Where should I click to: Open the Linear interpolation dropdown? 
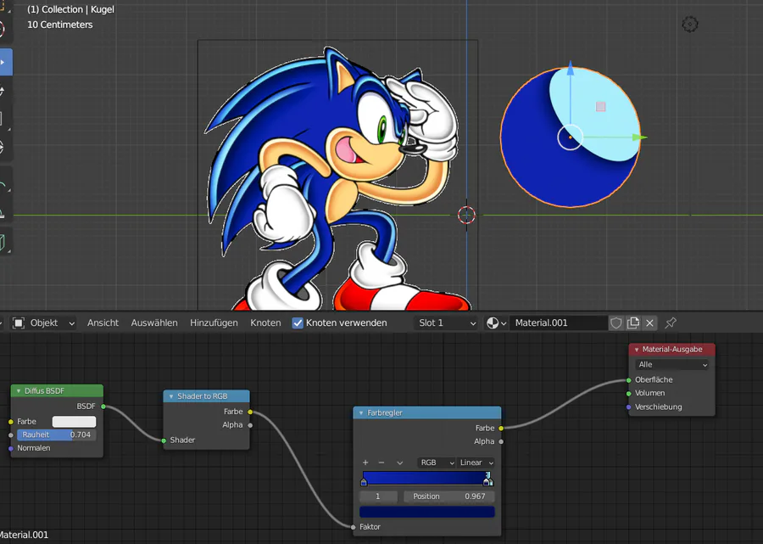476,463
